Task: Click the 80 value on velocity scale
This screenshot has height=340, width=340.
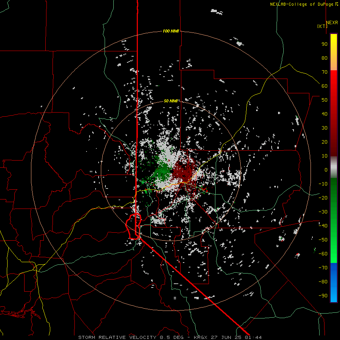Action: coord(325,58)
